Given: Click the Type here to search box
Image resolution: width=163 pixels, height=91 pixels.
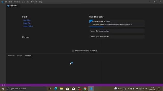Looking at the screenshot, I should [x=26, y=89].
